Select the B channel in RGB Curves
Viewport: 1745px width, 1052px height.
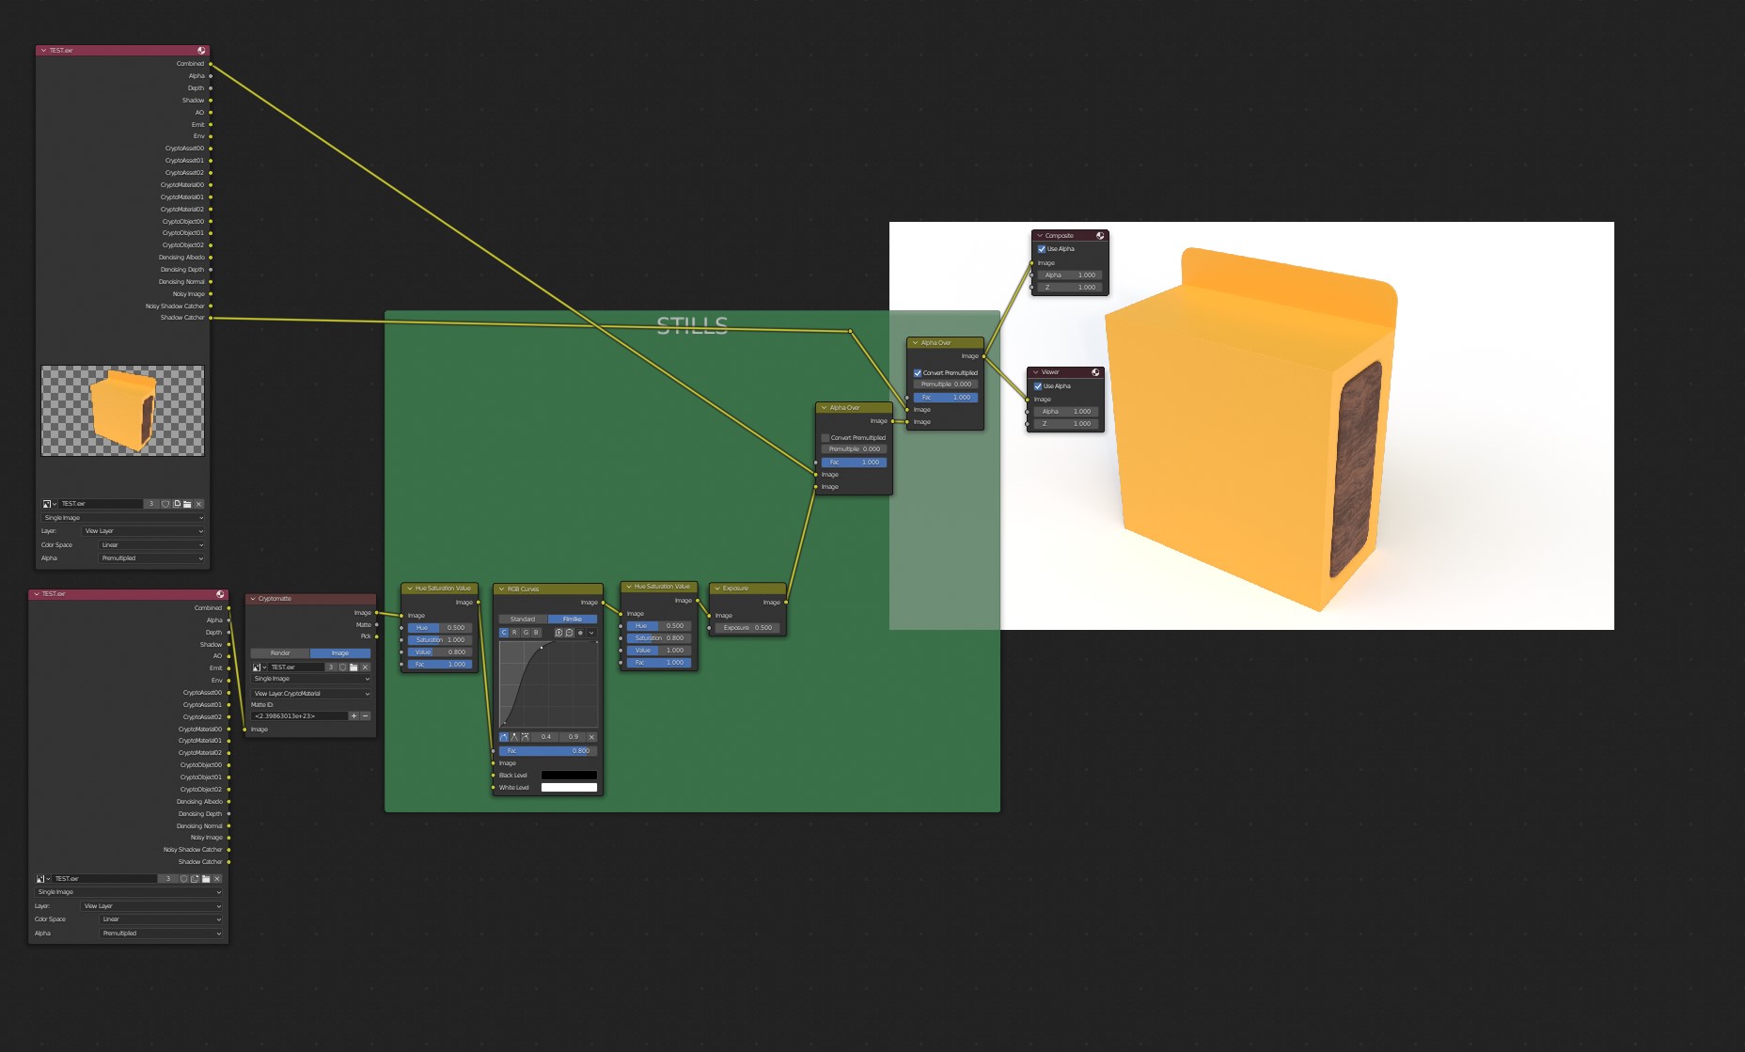click(536, 633)
